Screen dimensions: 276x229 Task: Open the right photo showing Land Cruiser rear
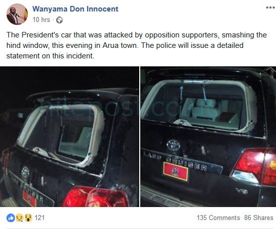click(208, 137)
